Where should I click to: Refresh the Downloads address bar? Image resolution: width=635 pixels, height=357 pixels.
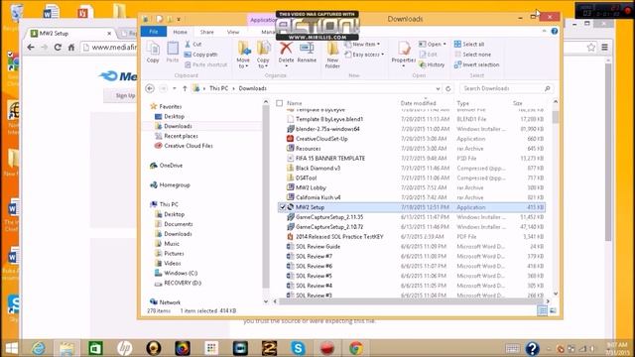pyautogui.click(x=447, y=88)
